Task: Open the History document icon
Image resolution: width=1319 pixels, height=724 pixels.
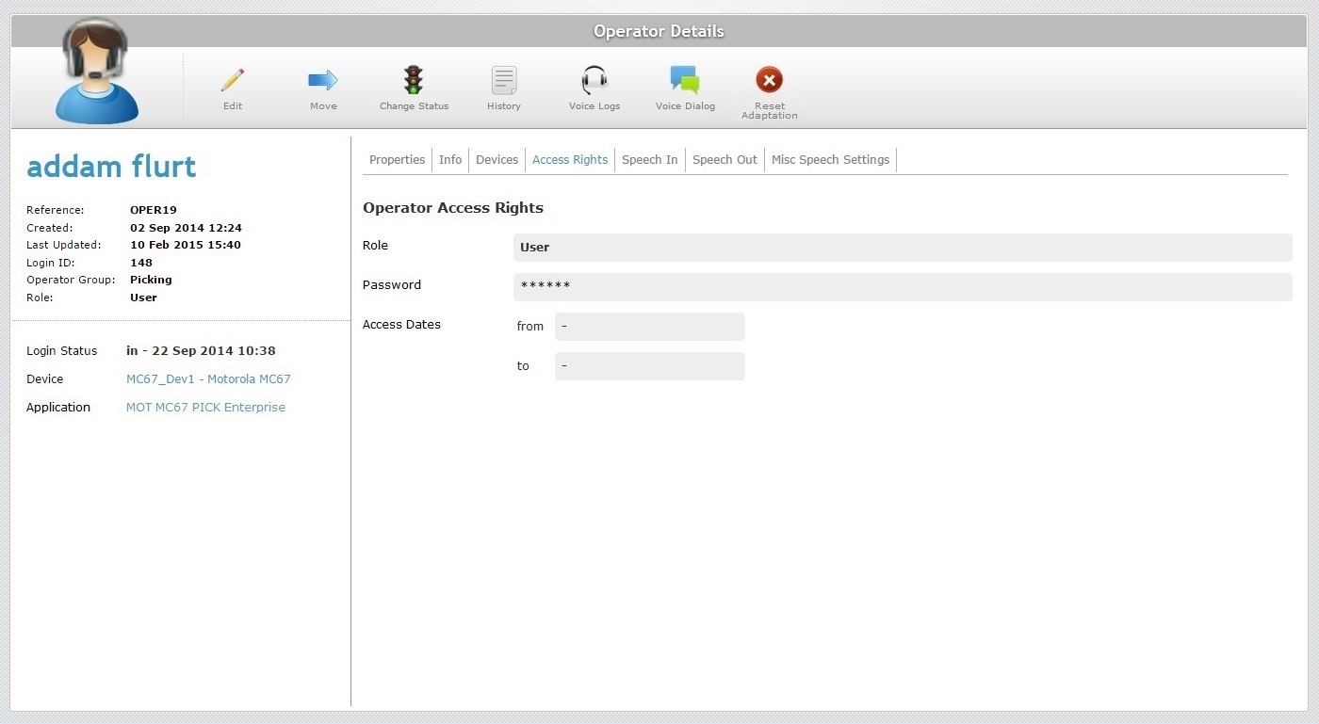Action: click(x=504, y=80)
